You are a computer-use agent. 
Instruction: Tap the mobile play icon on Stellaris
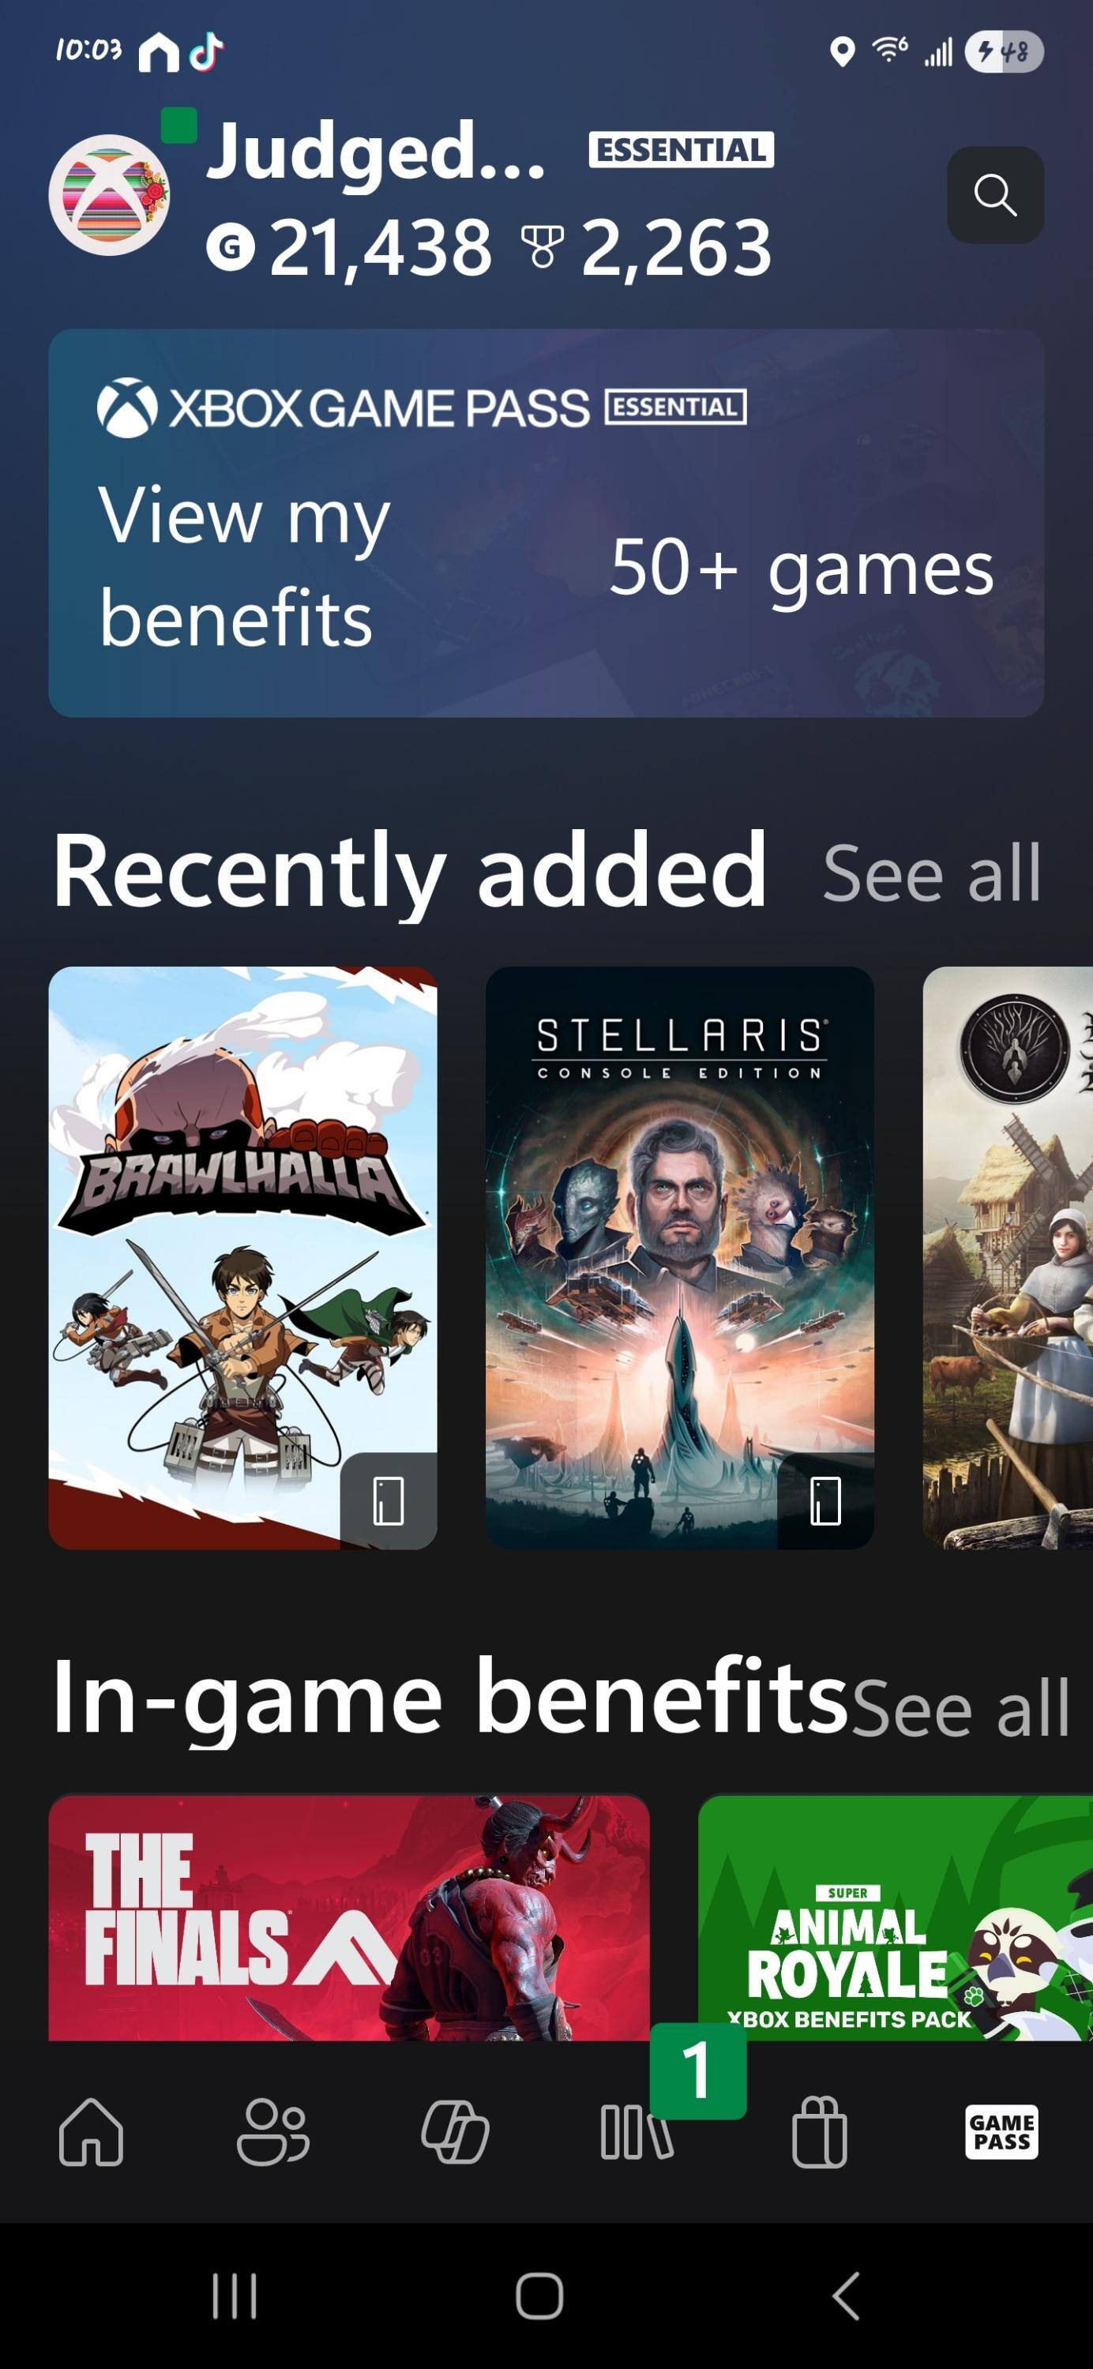click(825, 1501)
